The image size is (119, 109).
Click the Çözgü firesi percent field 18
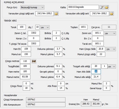[x=26, y=88]
